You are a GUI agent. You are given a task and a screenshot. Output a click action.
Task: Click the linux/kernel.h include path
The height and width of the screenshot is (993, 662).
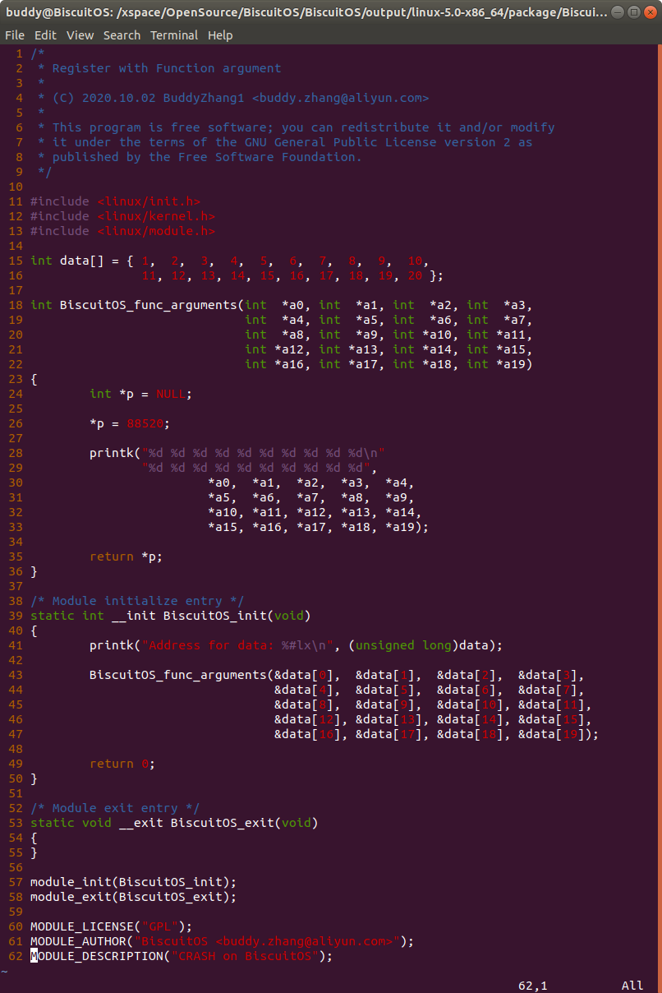click(156, 216)
